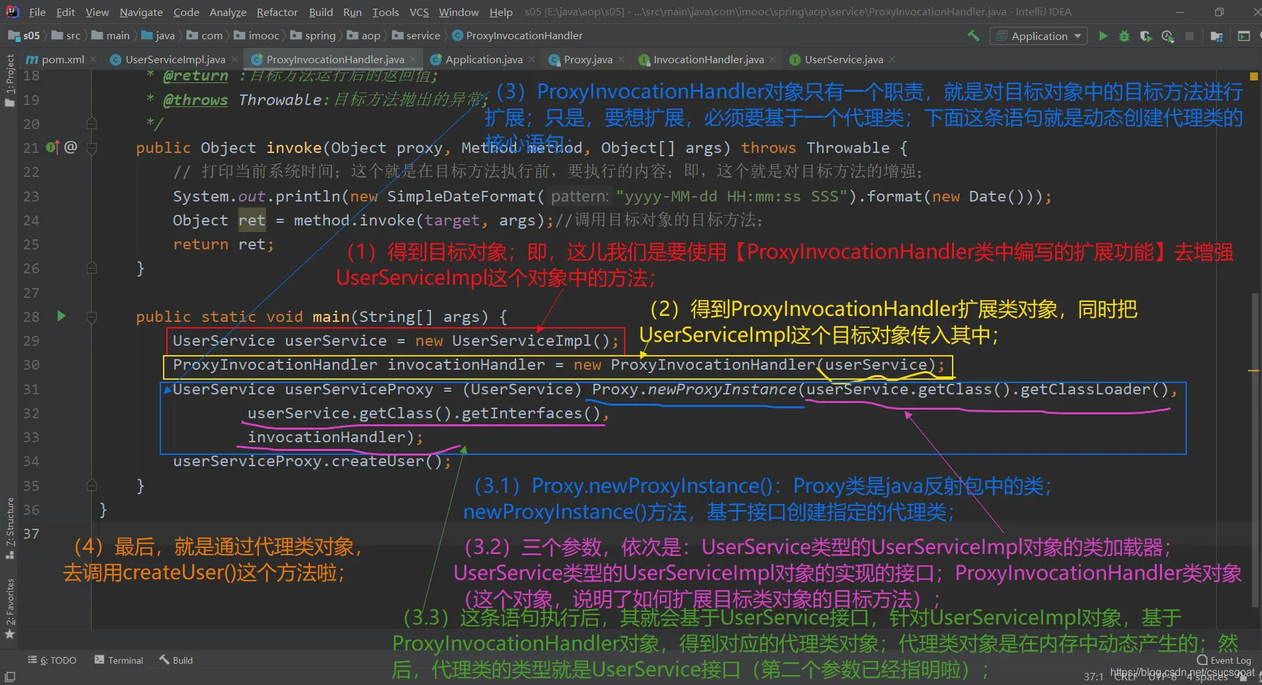
Task: Click the implements-method gutter icon on line 21
Action: (53, 147)
